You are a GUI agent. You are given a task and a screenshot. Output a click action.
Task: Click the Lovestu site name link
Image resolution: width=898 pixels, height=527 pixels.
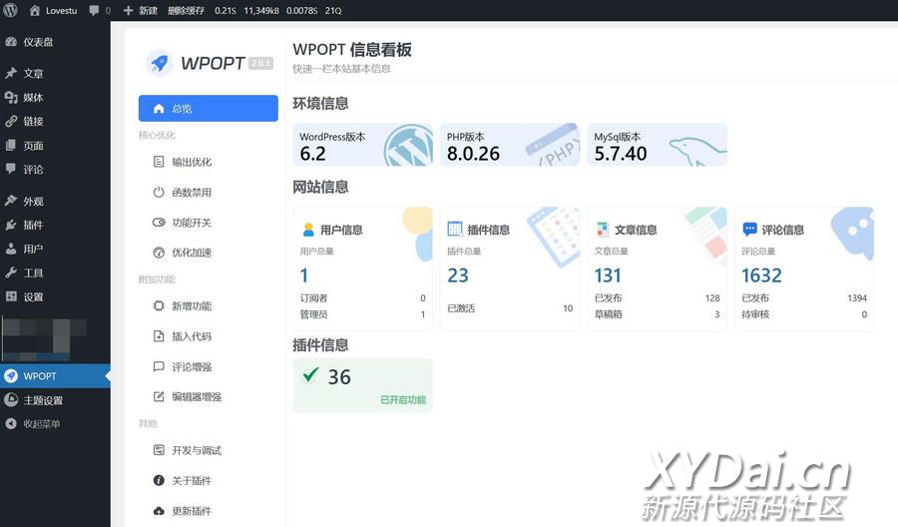[x=53, y=10]
